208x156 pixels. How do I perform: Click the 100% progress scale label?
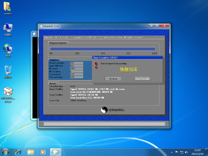pos(154,53)
